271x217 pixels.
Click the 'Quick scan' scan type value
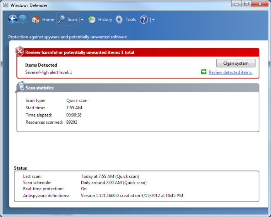pyautogui.click(x=77, y=100)
